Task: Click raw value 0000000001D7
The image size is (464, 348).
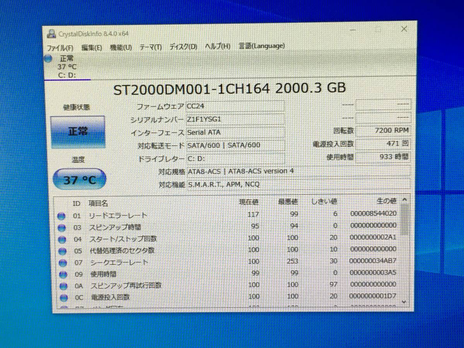Action: pos(372,296)
